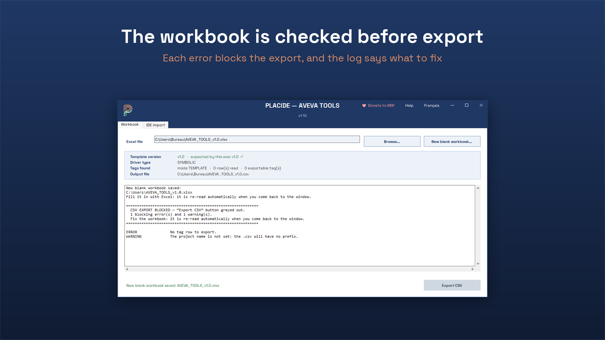Click the Excel file path field

257,140
